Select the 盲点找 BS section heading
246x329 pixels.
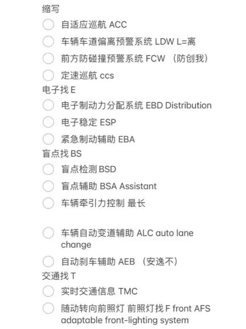[62, 154]
